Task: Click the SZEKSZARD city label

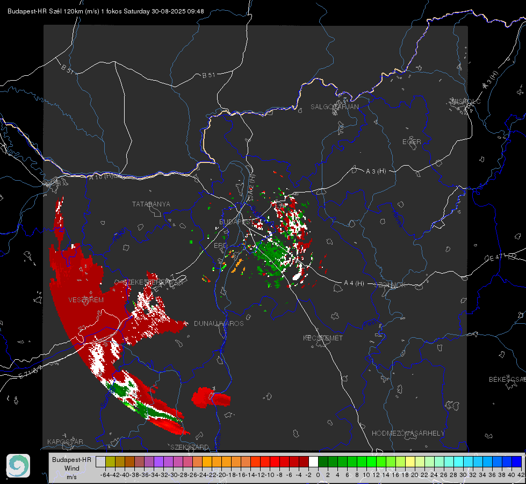Action: click(x=189, y=447)
